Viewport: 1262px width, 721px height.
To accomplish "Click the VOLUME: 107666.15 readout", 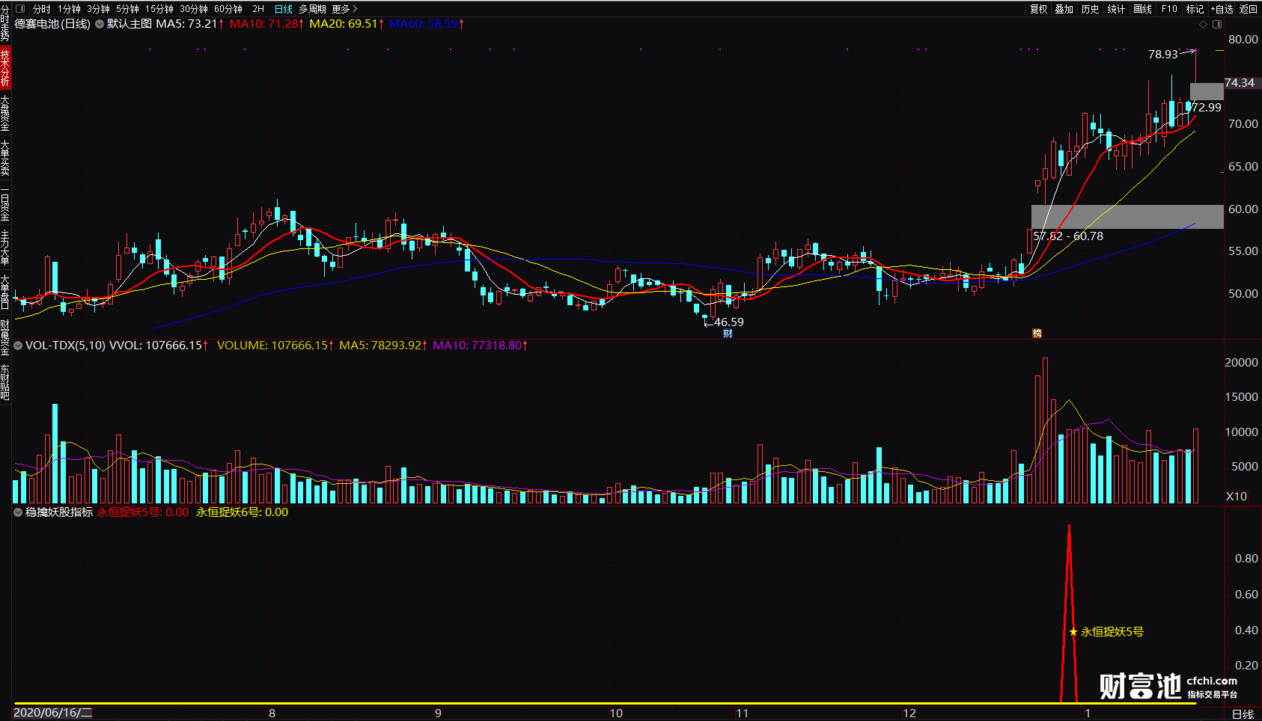I will click(275, 346).
